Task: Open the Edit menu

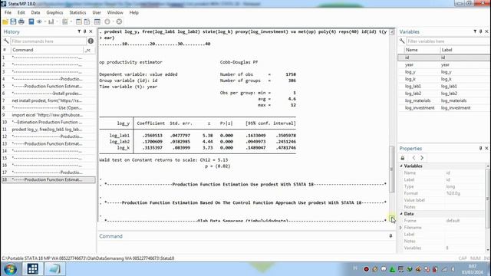Action: 21,12
